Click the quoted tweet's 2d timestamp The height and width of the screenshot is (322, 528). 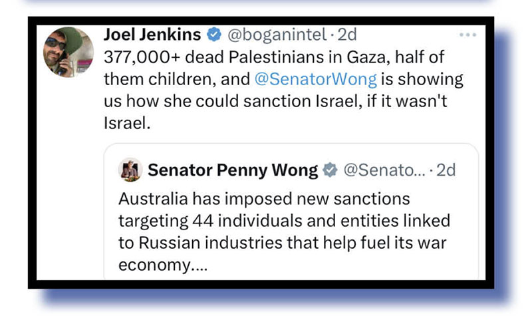[442, 171]
